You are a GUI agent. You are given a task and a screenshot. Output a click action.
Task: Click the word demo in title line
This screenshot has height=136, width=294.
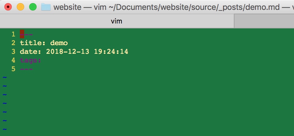point(59,43)
